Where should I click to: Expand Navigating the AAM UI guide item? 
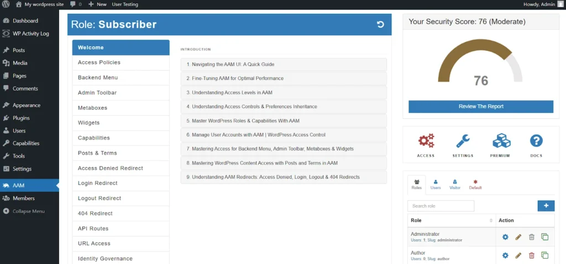coord(284,64)
